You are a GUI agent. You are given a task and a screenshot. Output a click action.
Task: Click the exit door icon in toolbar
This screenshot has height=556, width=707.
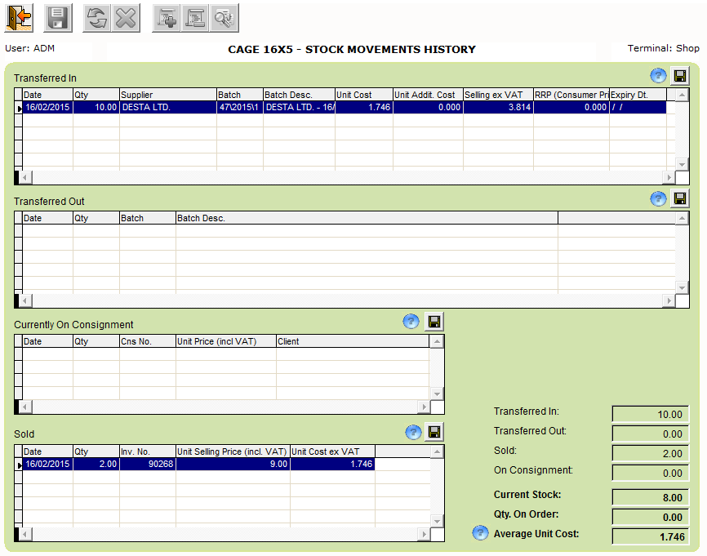pyautogui.click(x=19, y=18)
